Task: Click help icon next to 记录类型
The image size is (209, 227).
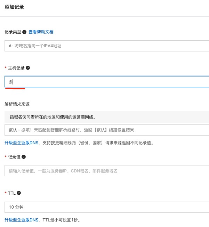Action: 24,32
